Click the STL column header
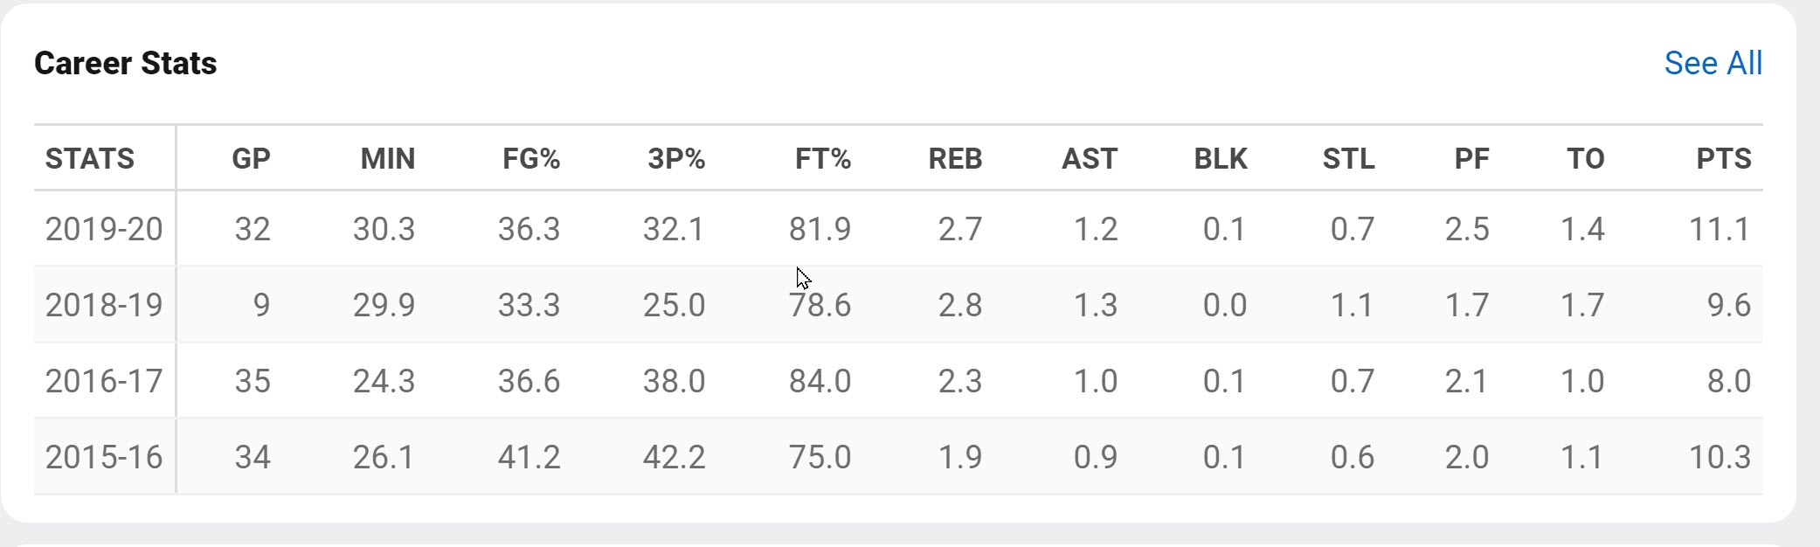The height and width of the screenshot is (547, 1820). pyautogui.click(x=1348, y=158)
